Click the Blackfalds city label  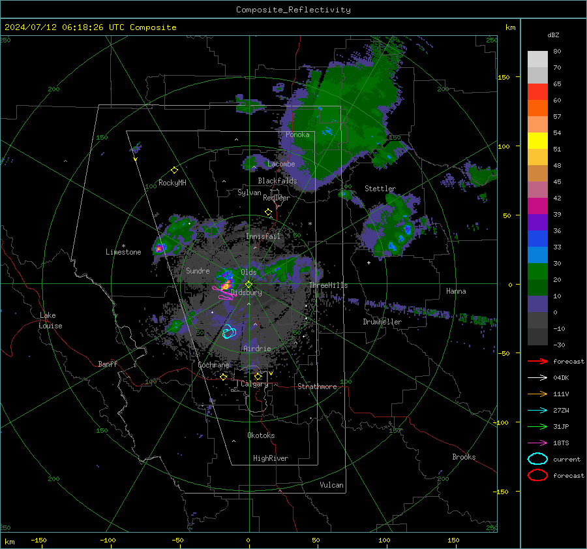(x=277, y=181)
